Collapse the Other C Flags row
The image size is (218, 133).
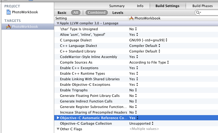[58, 129]
